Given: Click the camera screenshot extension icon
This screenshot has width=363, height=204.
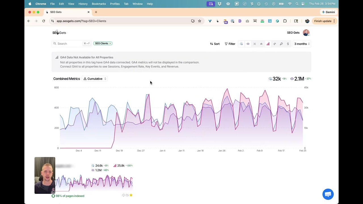Looking at the screenshot, I should click(x=247, y=21).
